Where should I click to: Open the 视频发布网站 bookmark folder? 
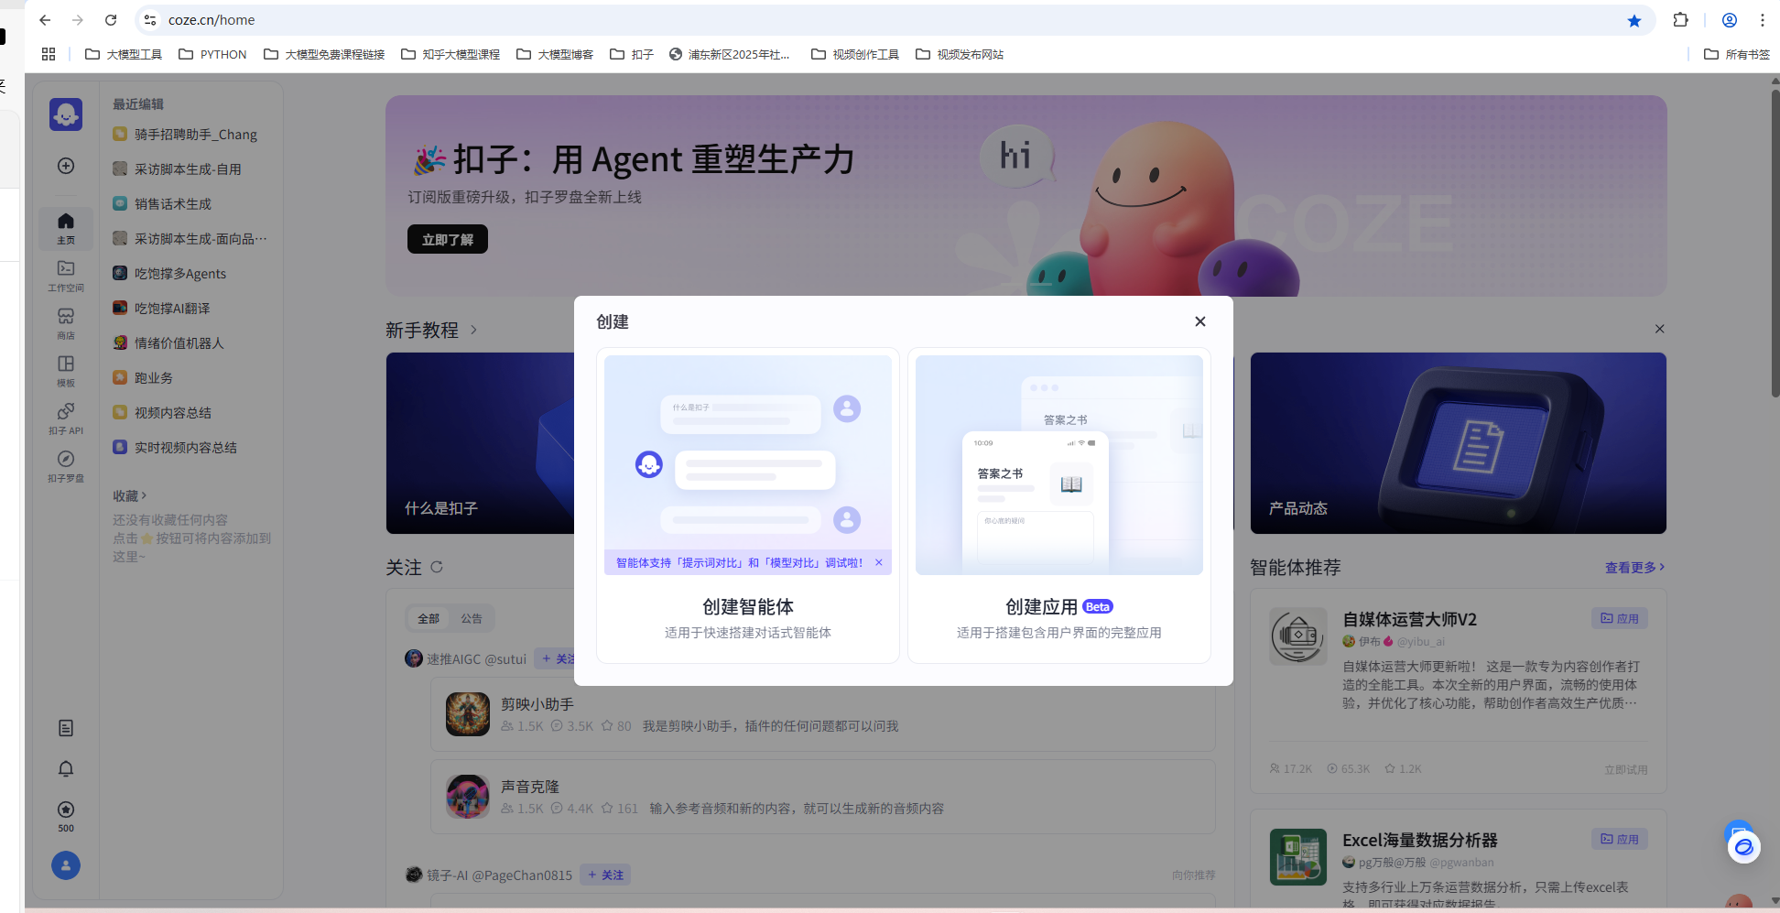pyautogui.click(x=960, y=54)
